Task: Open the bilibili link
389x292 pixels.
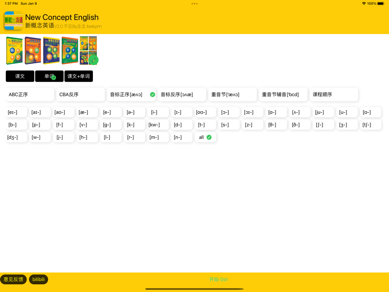Action: (x=39, y=279)
